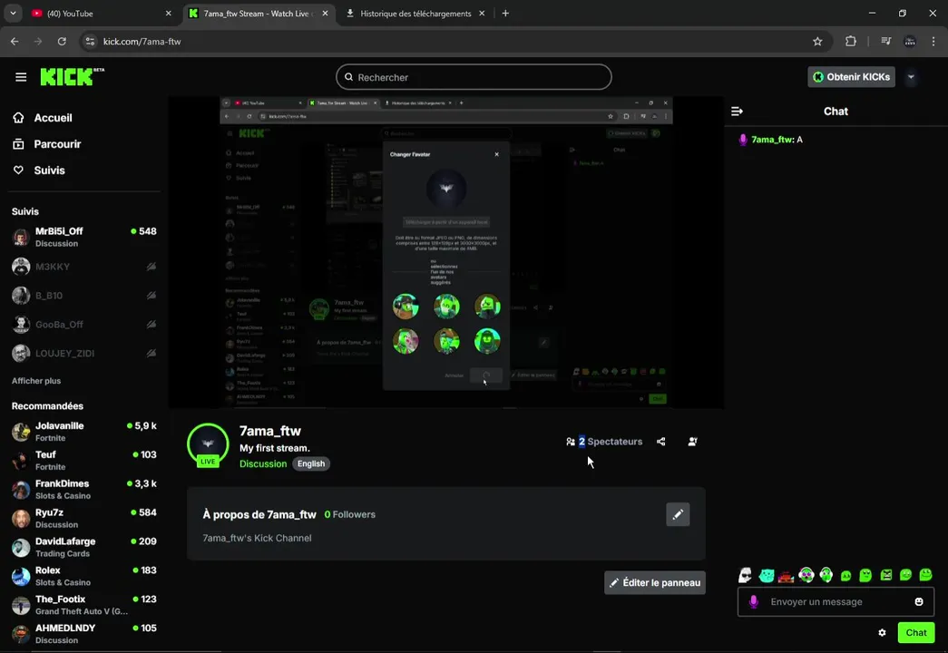This screenshot has width=948, height=653.
Task: Insert the white sunglasses ghost emote
Action: (746, 575)
